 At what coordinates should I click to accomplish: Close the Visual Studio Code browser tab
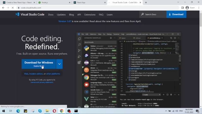[x=140, y=3]
